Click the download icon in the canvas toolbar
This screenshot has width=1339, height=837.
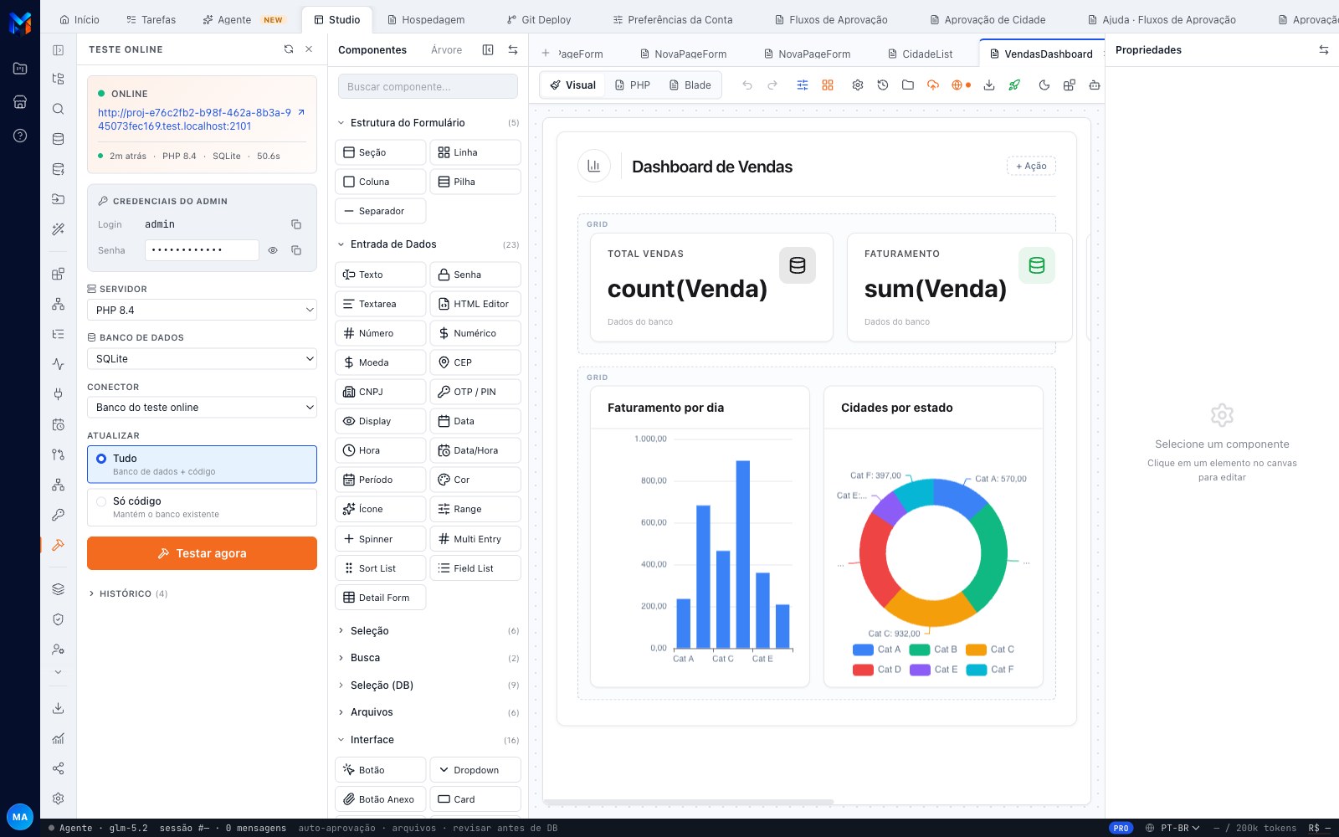pyautogui.click(x=989, y=85)
